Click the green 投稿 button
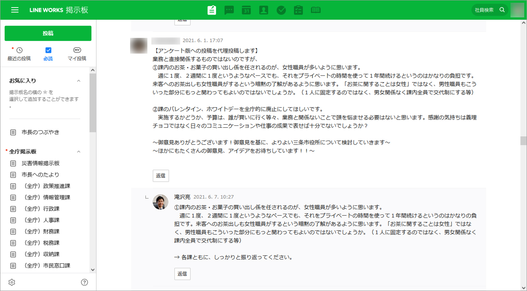 click(x=48, y=34)
